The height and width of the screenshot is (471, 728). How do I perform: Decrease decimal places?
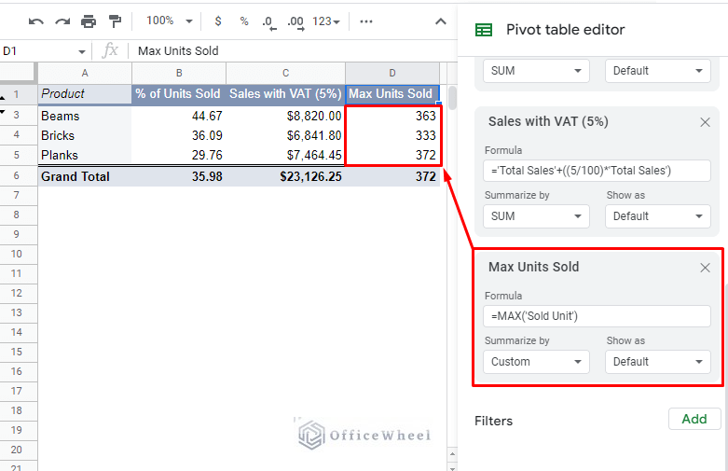[x=268, y=21]
